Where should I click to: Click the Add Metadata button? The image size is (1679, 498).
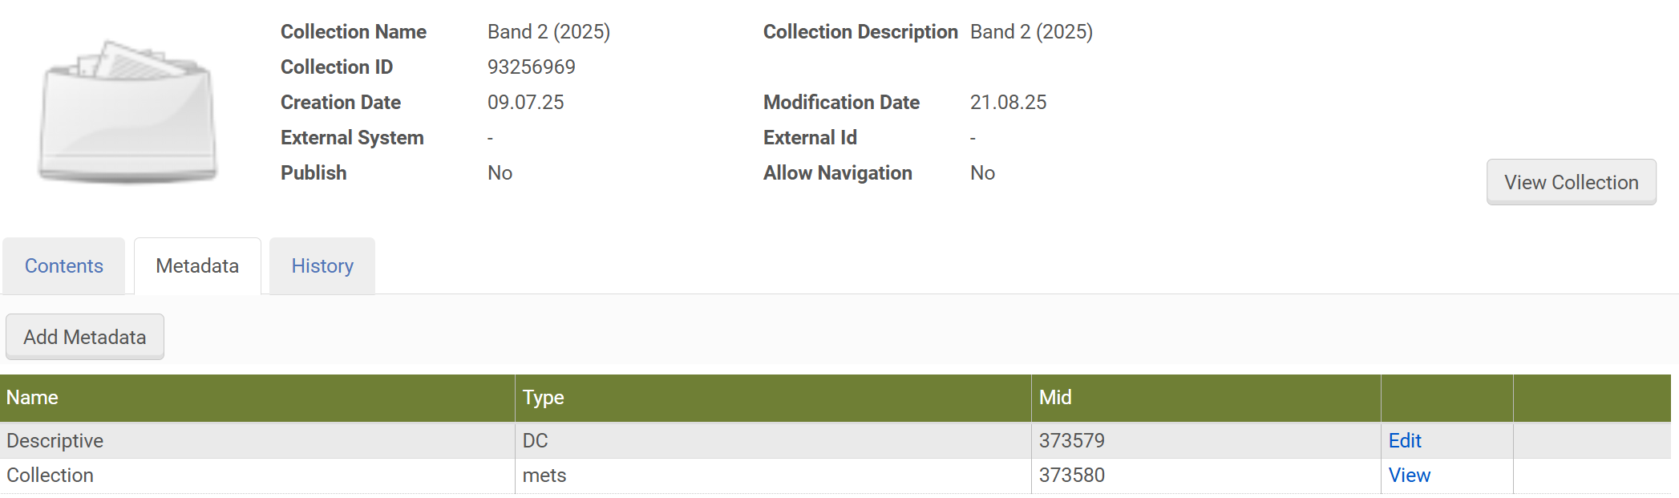85,337
